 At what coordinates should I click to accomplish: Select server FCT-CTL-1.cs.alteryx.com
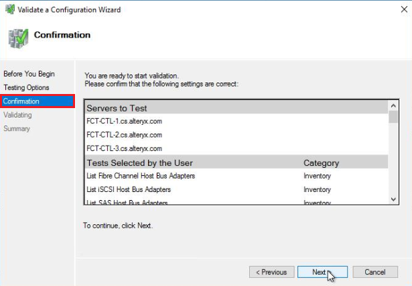click(x=124, y=122)
